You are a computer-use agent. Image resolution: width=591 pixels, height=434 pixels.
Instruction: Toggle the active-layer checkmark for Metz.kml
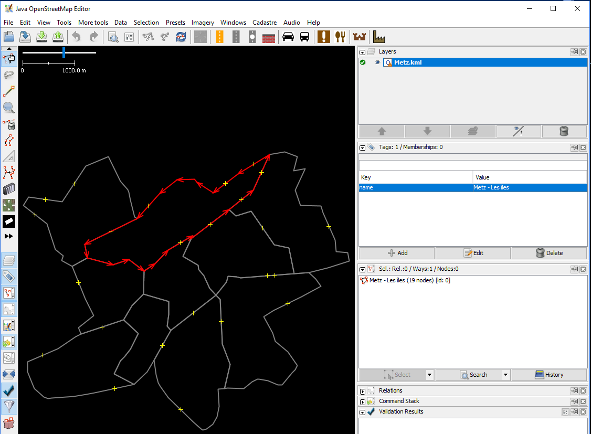(363, 62)
